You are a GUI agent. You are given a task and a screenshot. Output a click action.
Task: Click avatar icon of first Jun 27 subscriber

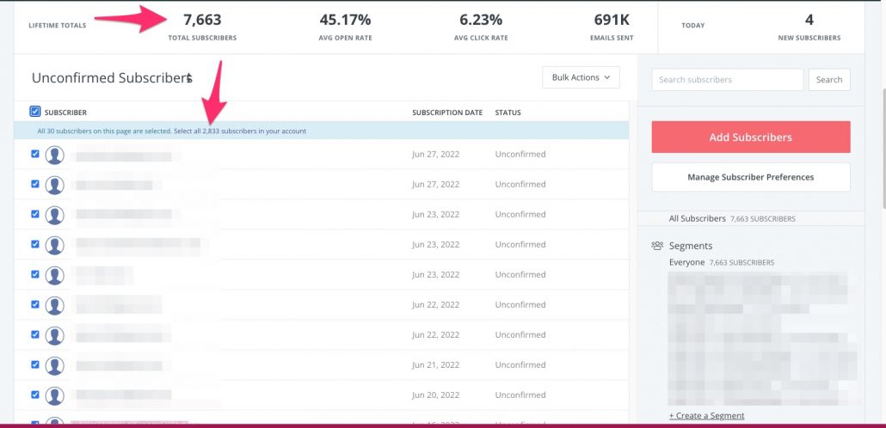click(54, 155)
